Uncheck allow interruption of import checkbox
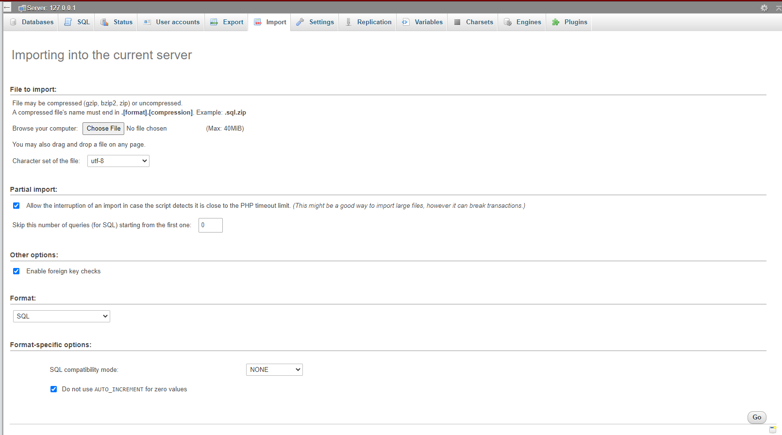Image resolution: width=782 pixels, height=435 pixels. [17, 206]
